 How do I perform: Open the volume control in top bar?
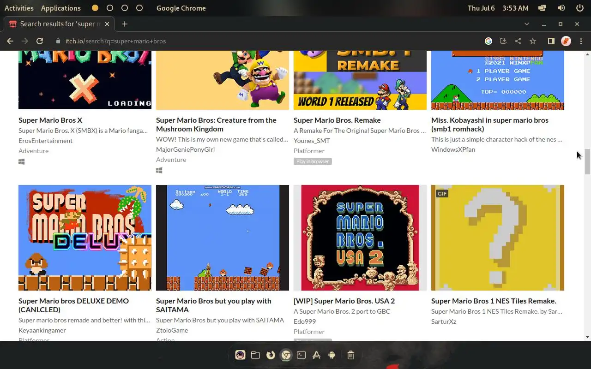[561, 8]
